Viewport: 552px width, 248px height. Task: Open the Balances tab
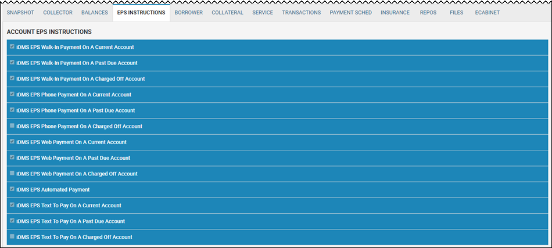[x=94, y=12]
